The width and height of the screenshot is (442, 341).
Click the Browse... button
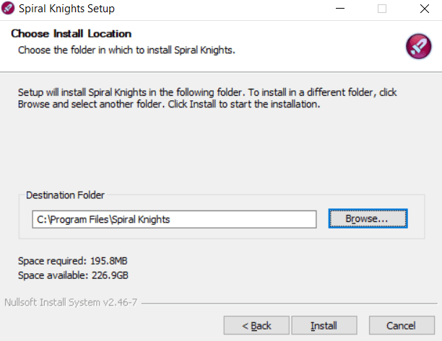(368, 218)
